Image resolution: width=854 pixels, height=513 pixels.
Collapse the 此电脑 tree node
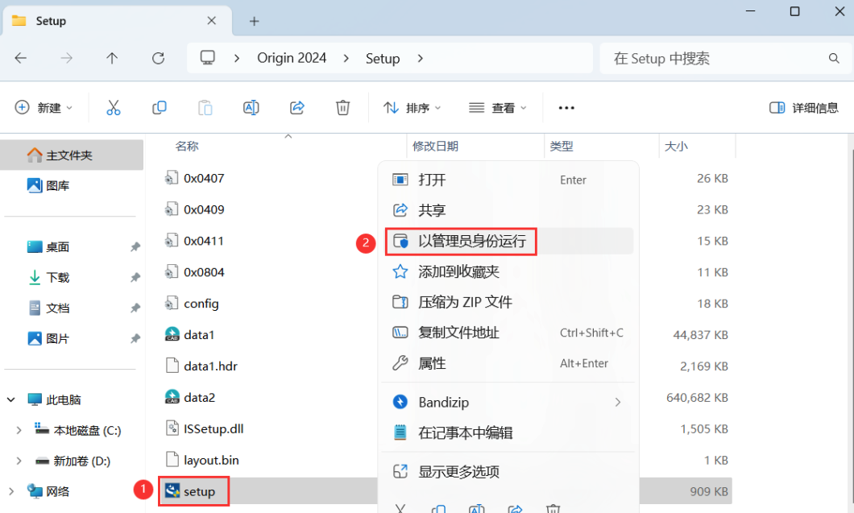coord(11,399)
